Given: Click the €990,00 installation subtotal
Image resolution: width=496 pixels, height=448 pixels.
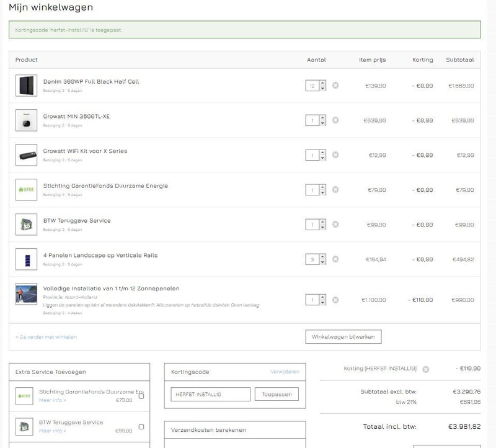Looking at the screenshot, I should (x=463, y=300).
